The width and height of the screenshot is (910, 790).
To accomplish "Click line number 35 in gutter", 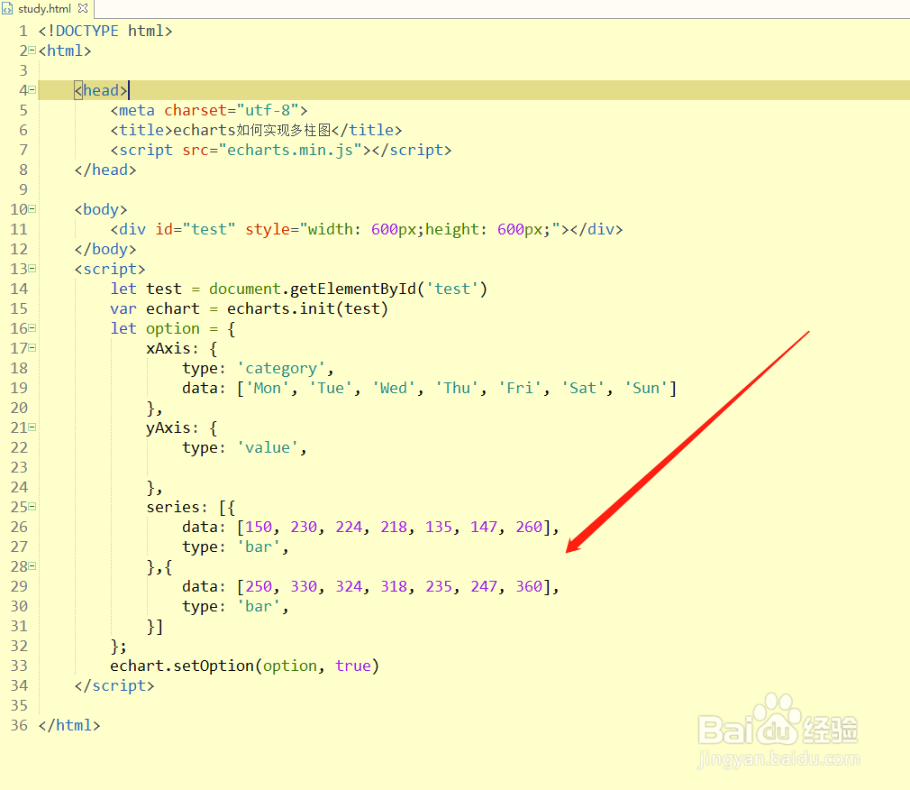I will [x=19, y=705].
